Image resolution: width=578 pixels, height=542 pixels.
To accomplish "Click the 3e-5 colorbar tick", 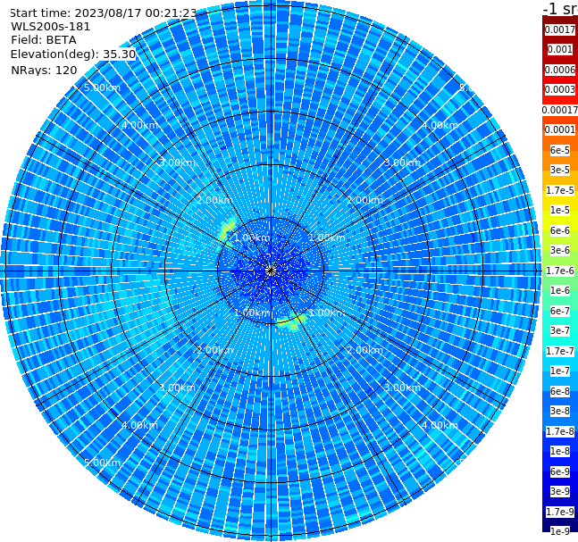I will [x=560, y=170].
